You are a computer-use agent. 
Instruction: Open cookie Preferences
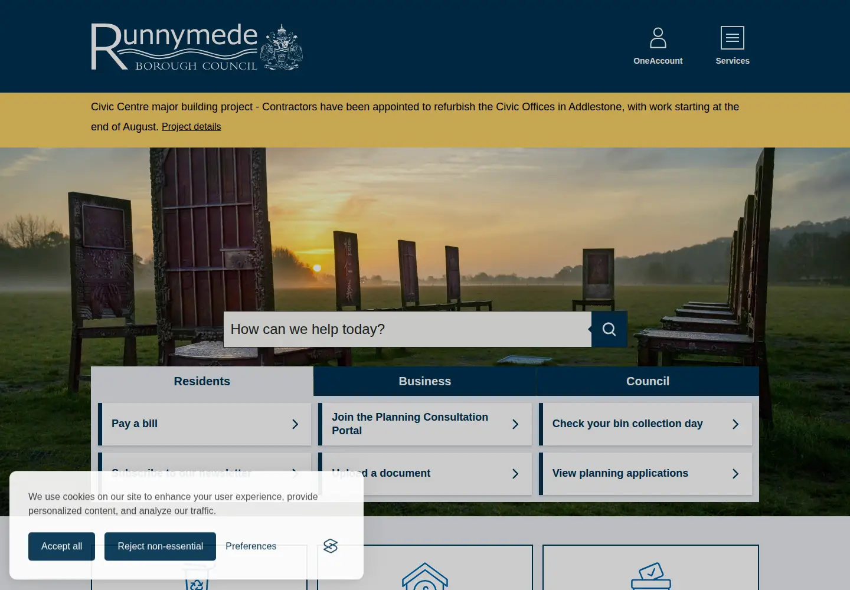[x=251, y=546]
